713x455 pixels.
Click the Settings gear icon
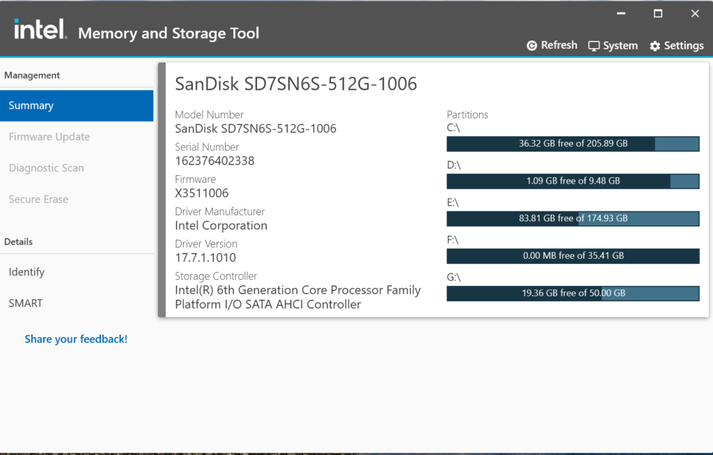[655, 46]
